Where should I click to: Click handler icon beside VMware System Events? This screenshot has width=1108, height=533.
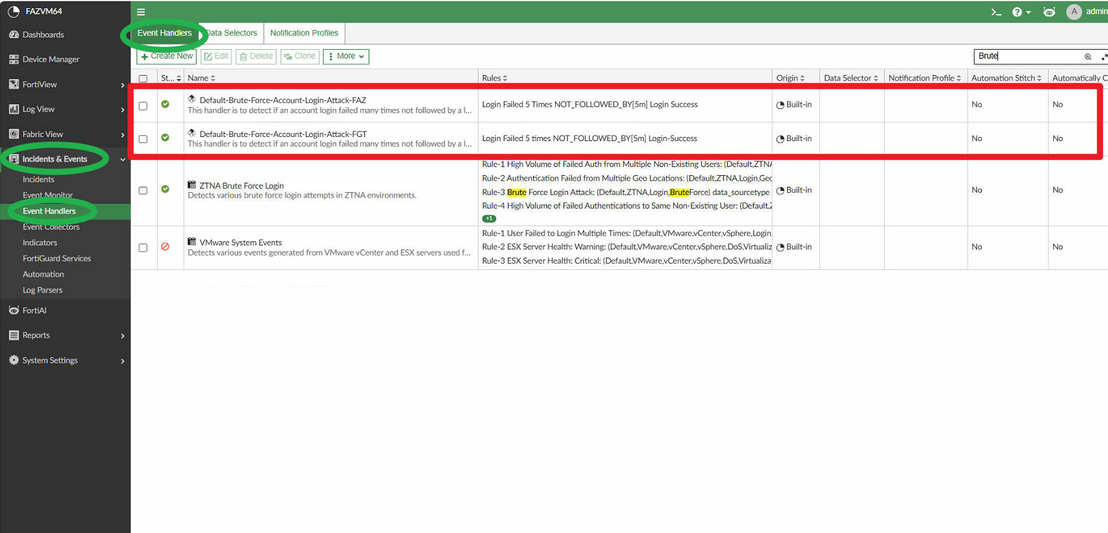(192, 241)
